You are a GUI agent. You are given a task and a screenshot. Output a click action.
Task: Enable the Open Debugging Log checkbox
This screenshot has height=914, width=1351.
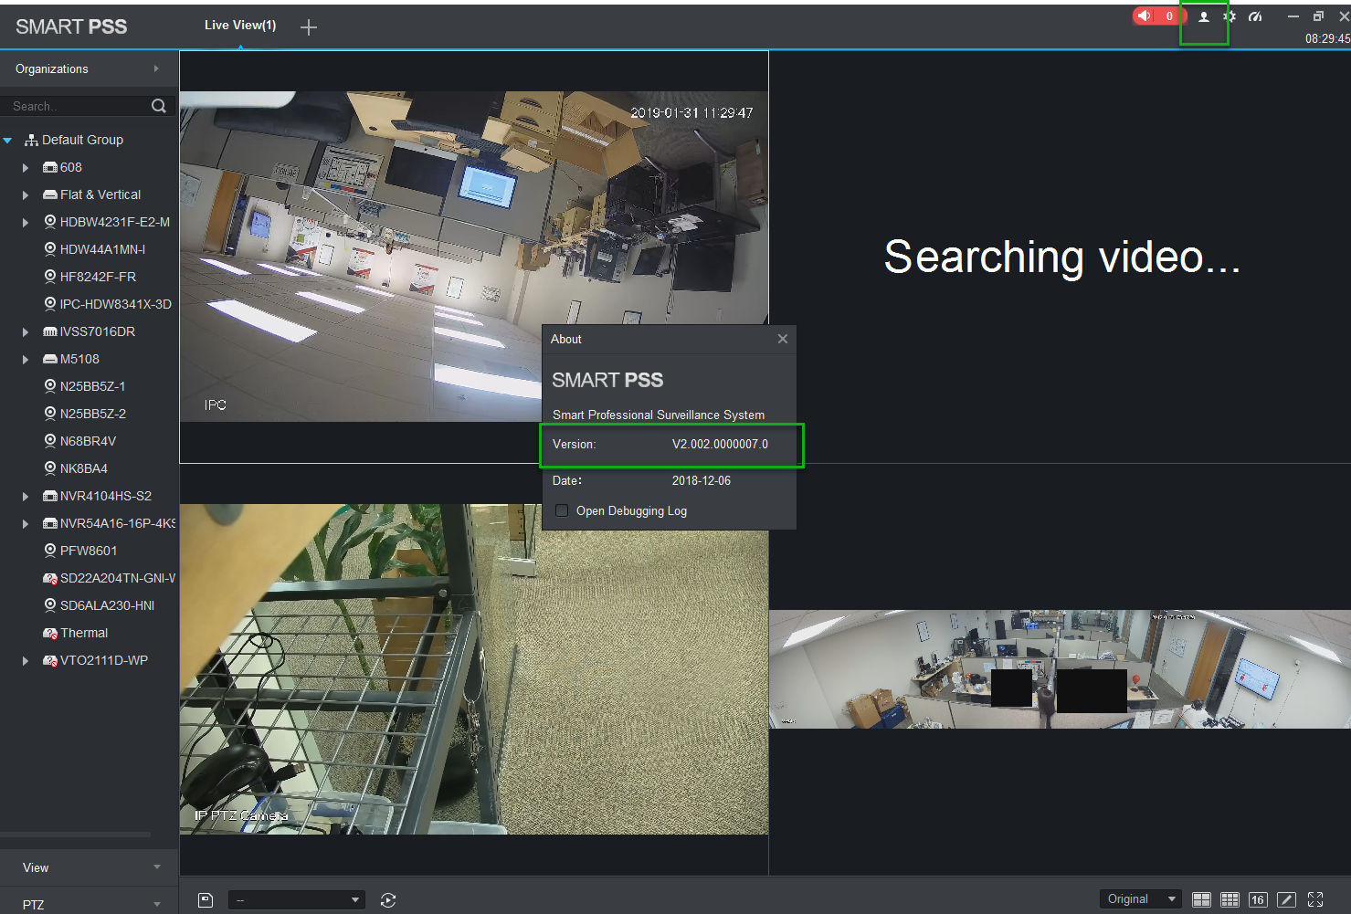pyautogui.click(x=562, y=510)
